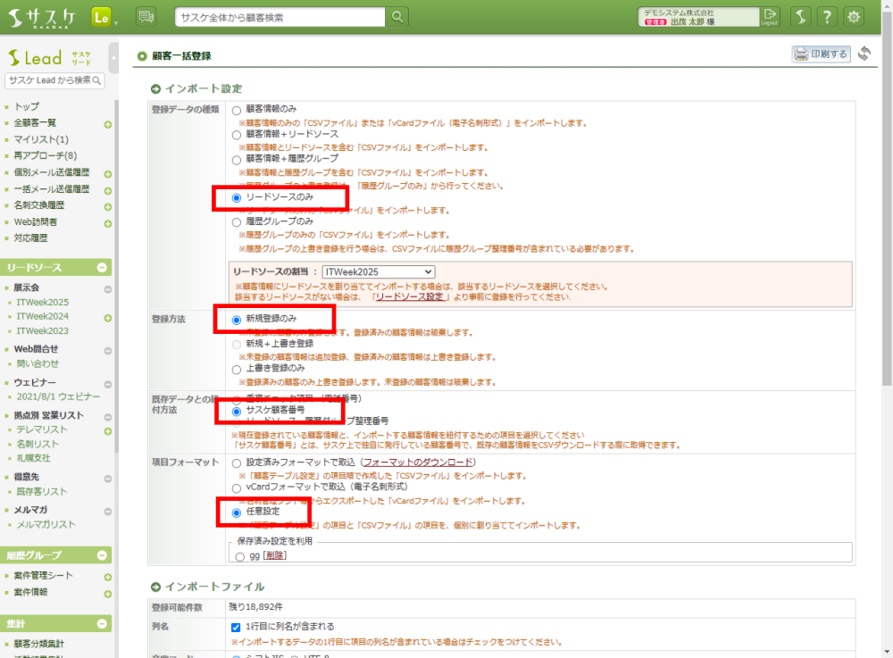Select 顧客情報＋リードソース radio button
Viewport: 893px width, 658px height.
coord(237,135)
